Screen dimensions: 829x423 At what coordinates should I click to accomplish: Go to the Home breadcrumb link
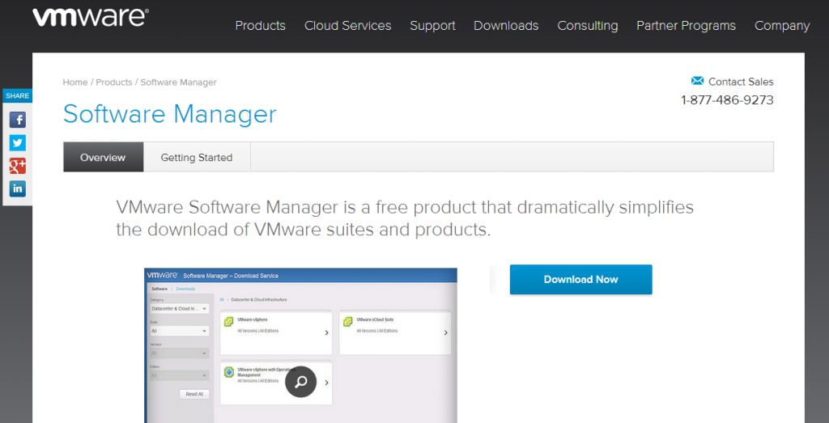click(75, 82)
